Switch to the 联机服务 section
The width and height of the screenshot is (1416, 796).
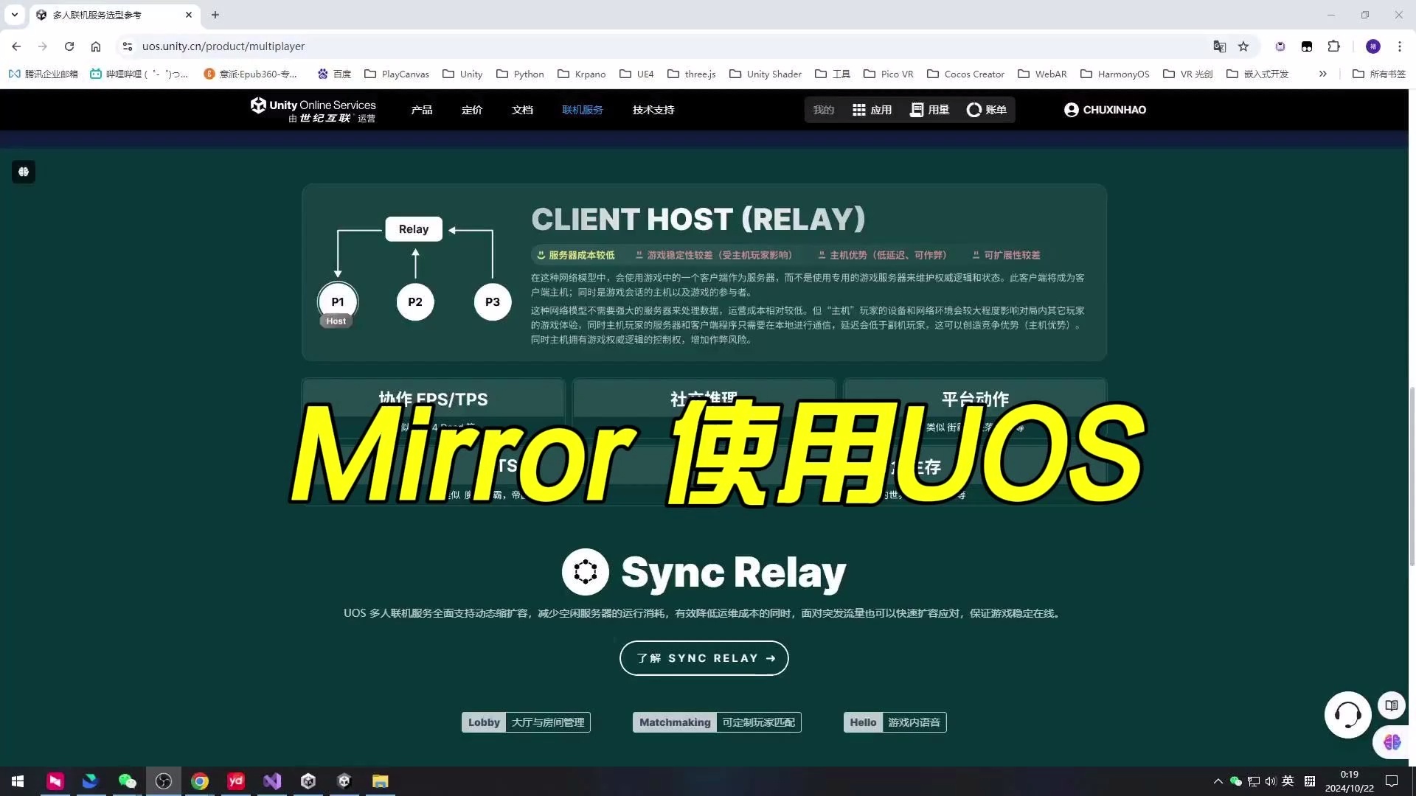tap(583, 109)
